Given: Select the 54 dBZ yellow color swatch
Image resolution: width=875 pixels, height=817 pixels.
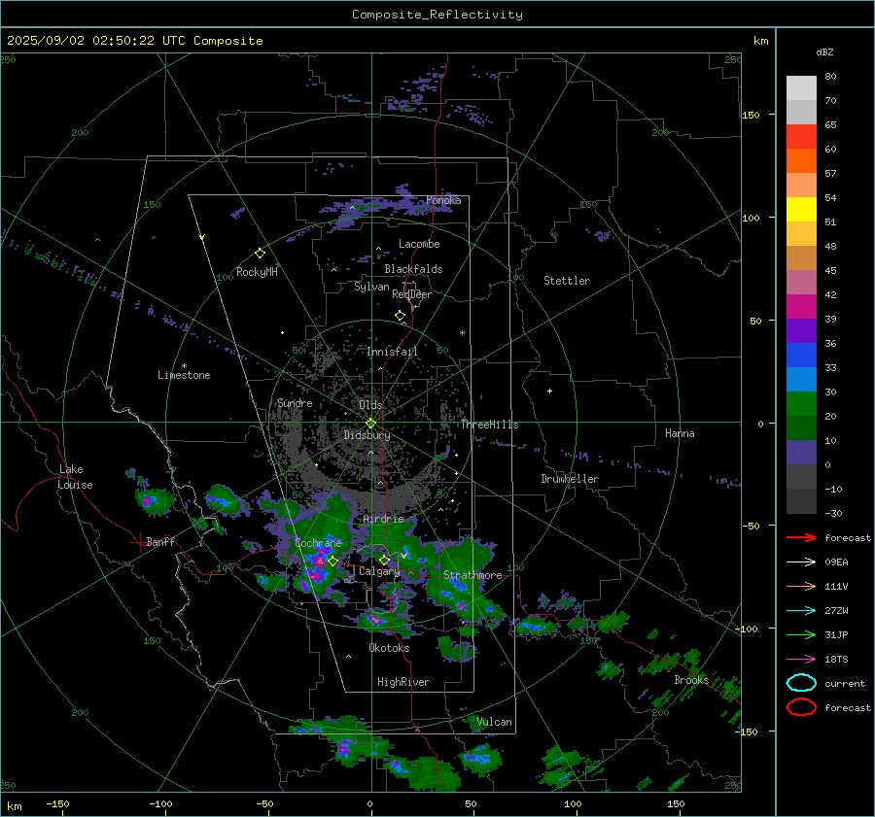Looking at the screenshot, I should (801, 209).
